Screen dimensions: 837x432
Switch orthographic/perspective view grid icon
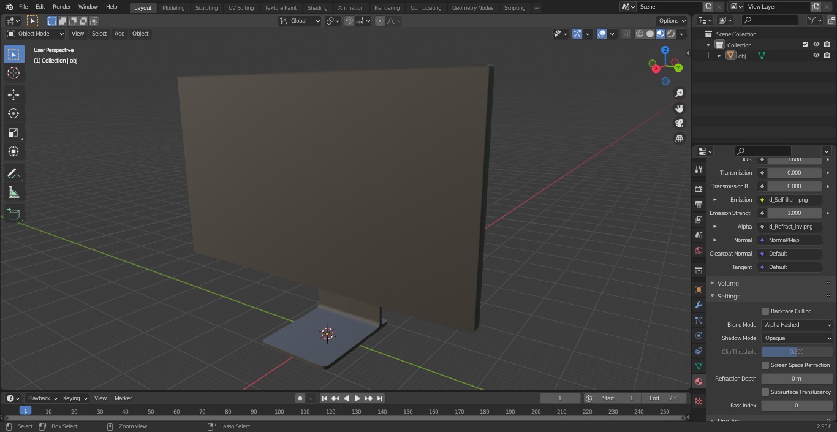tap(679, 139)
